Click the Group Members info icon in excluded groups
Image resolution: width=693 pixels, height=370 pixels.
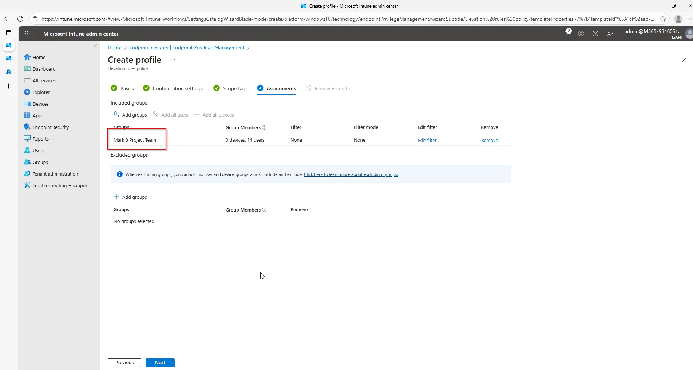coord(264,210)
